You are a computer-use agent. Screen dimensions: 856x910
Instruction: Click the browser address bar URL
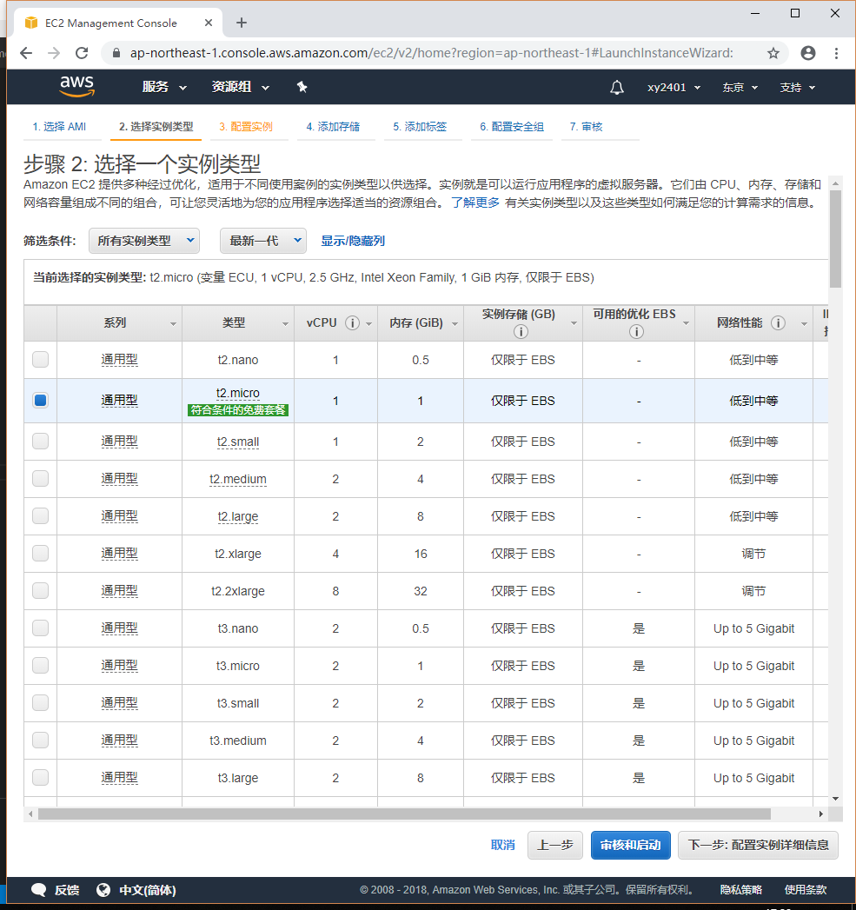coord(431,53)
